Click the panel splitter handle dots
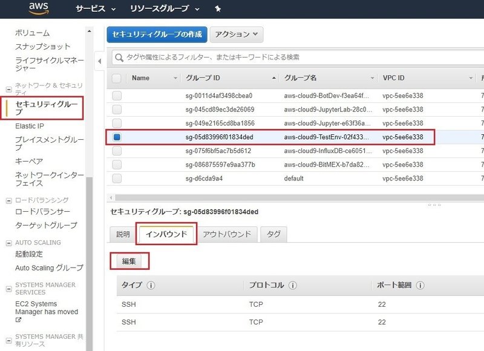 [434, 205]
